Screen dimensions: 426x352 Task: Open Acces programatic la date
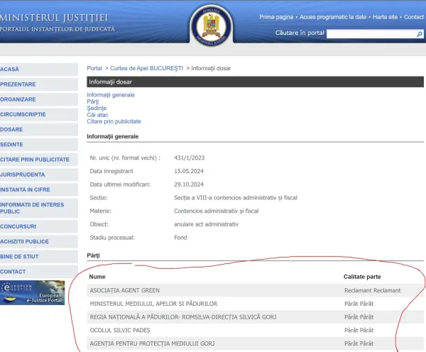(334, 16)
